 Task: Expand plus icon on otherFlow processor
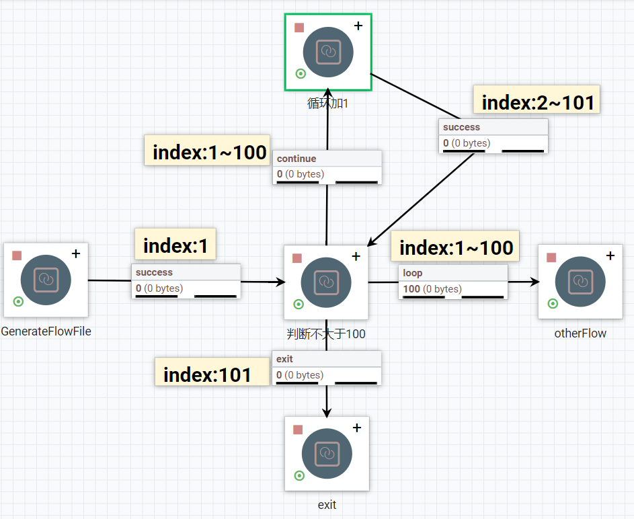click(x=610, y=255)
